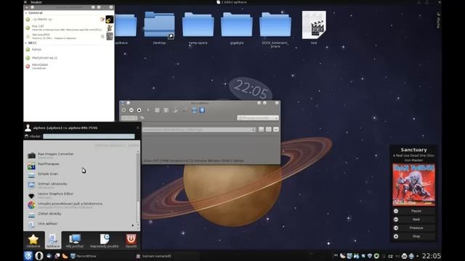Launch RawTherapee from the menu
The width and height of the screenshot is (465, 261).
click(80, 165)
